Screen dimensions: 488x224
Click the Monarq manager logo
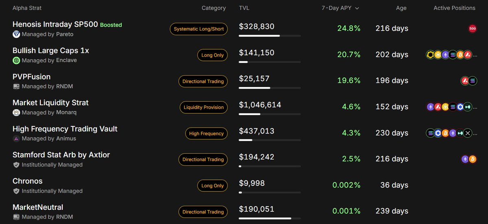(16, 112)
